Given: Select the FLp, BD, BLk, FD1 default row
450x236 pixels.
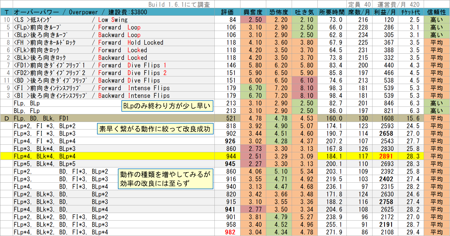Looking at the screenshot, I should coord(114,118).
